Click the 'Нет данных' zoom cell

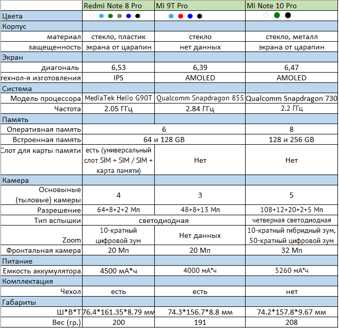[x=200, y=235]
